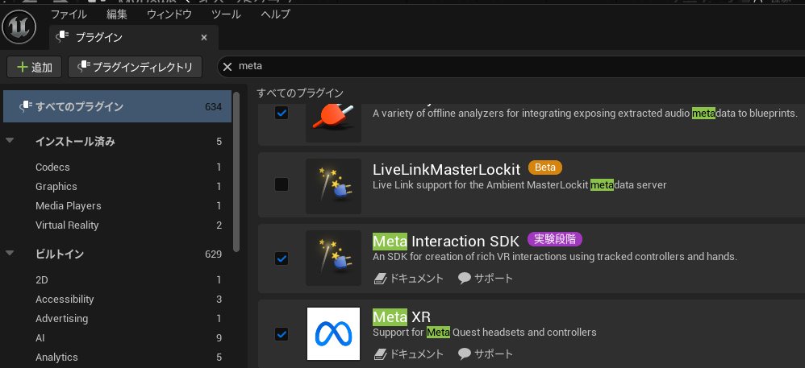Open the ファイル menu

[x=69, y=14]
